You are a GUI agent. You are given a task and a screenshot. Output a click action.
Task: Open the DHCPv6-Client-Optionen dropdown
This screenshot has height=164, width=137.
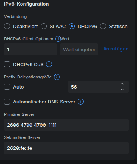[x=31, y=49]
